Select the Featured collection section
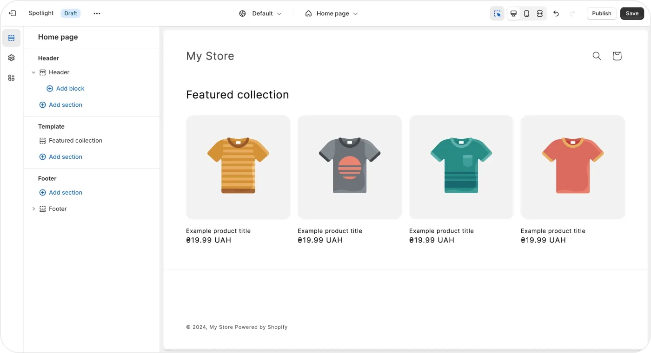This screenshot has height=353, width=651. point(75,140)
